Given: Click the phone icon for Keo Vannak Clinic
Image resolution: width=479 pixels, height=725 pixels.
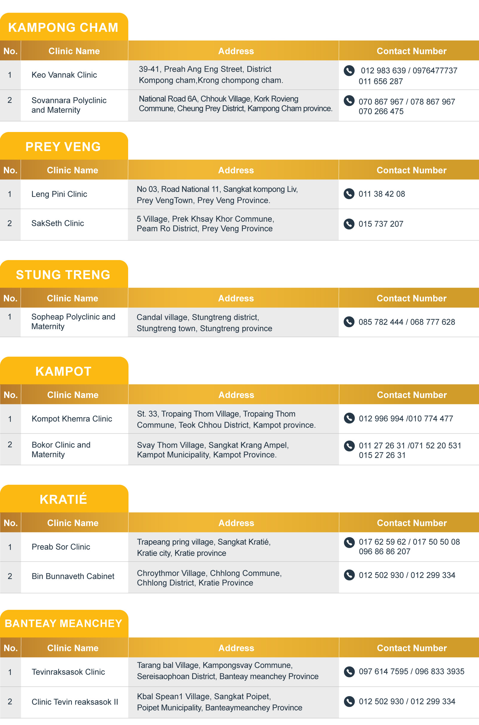Looking at the screenshot, I should click(349, 70).
